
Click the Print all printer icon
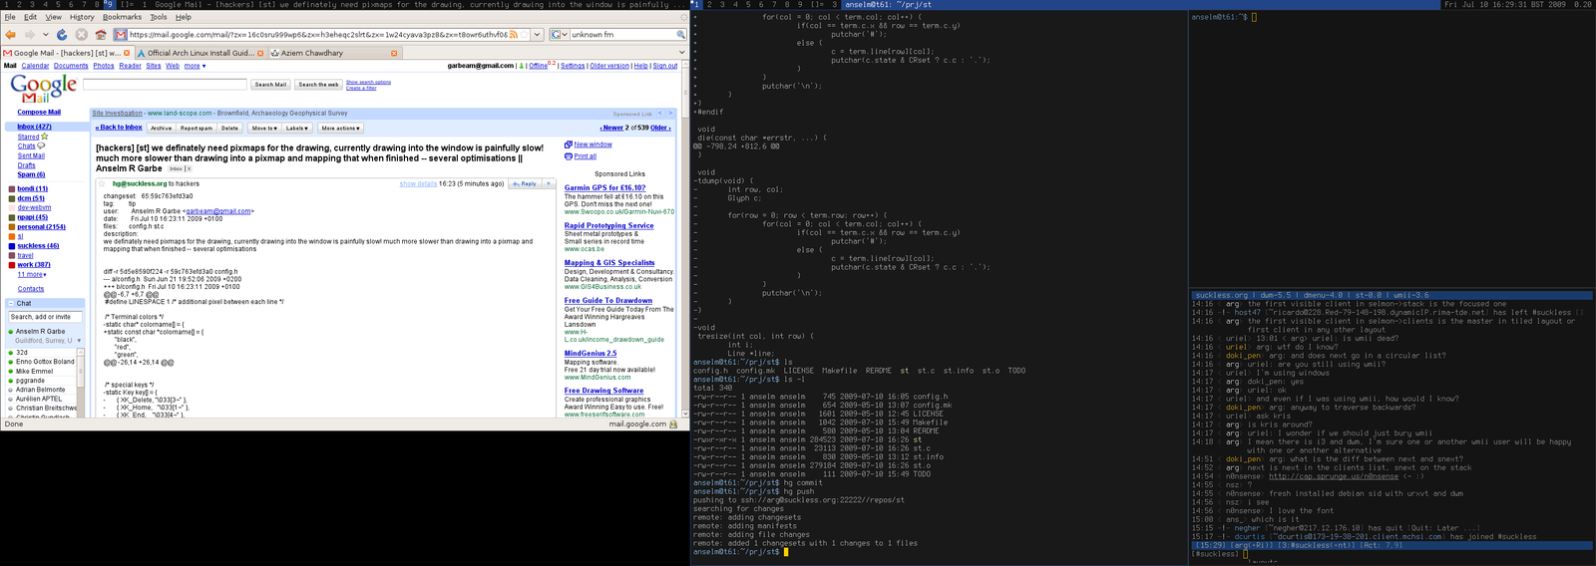click(x=569, y=156)
